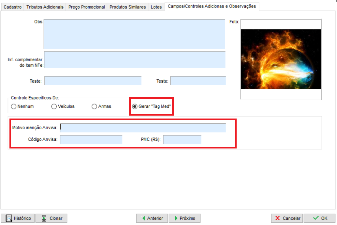Click the Código Anvisa input field
This screenshot has width=337, height=225.
tap(91, 140)
